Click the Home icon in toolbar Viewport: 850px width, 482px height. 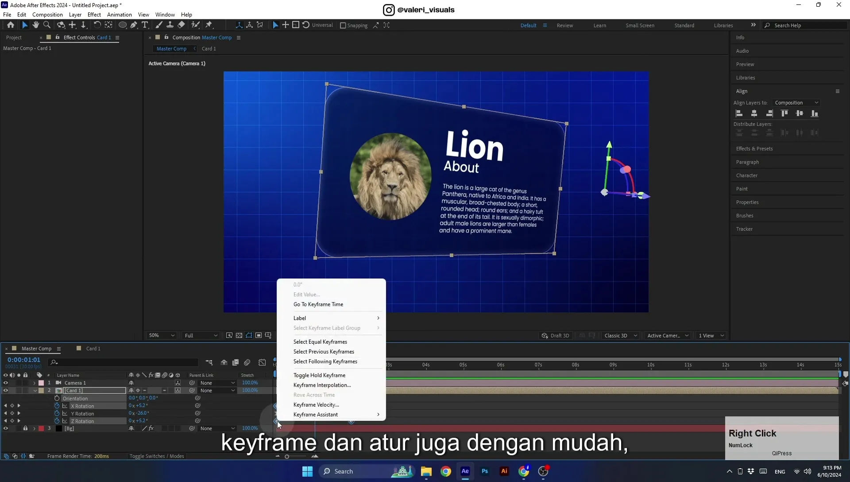coord(11,25)
